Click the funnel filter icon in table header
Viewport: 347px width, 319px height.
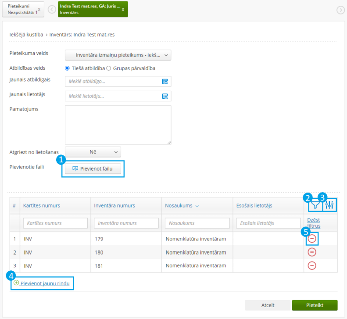315,205
